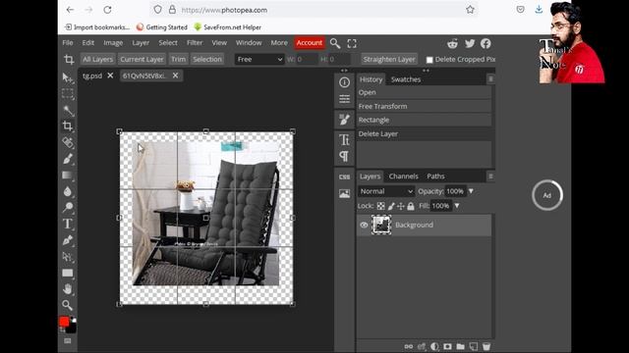Viewport: 629px width, 353px height.
Task: Select the Zoom tool in the left toolbar
Action: point(68,305)
